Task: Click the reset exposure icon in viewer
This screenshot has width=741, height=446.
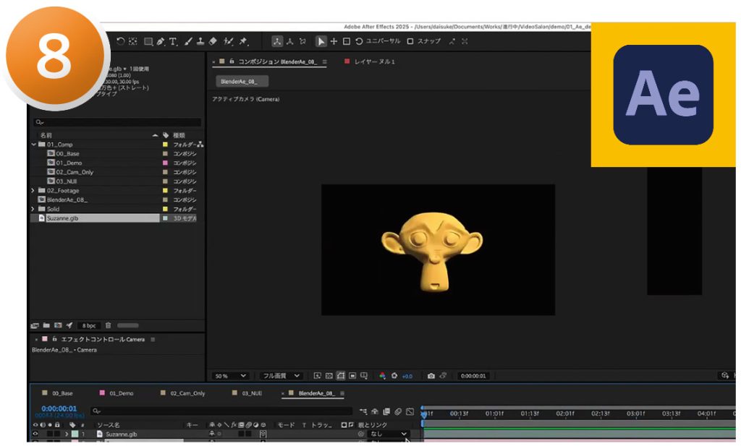Action: point(394,376)
